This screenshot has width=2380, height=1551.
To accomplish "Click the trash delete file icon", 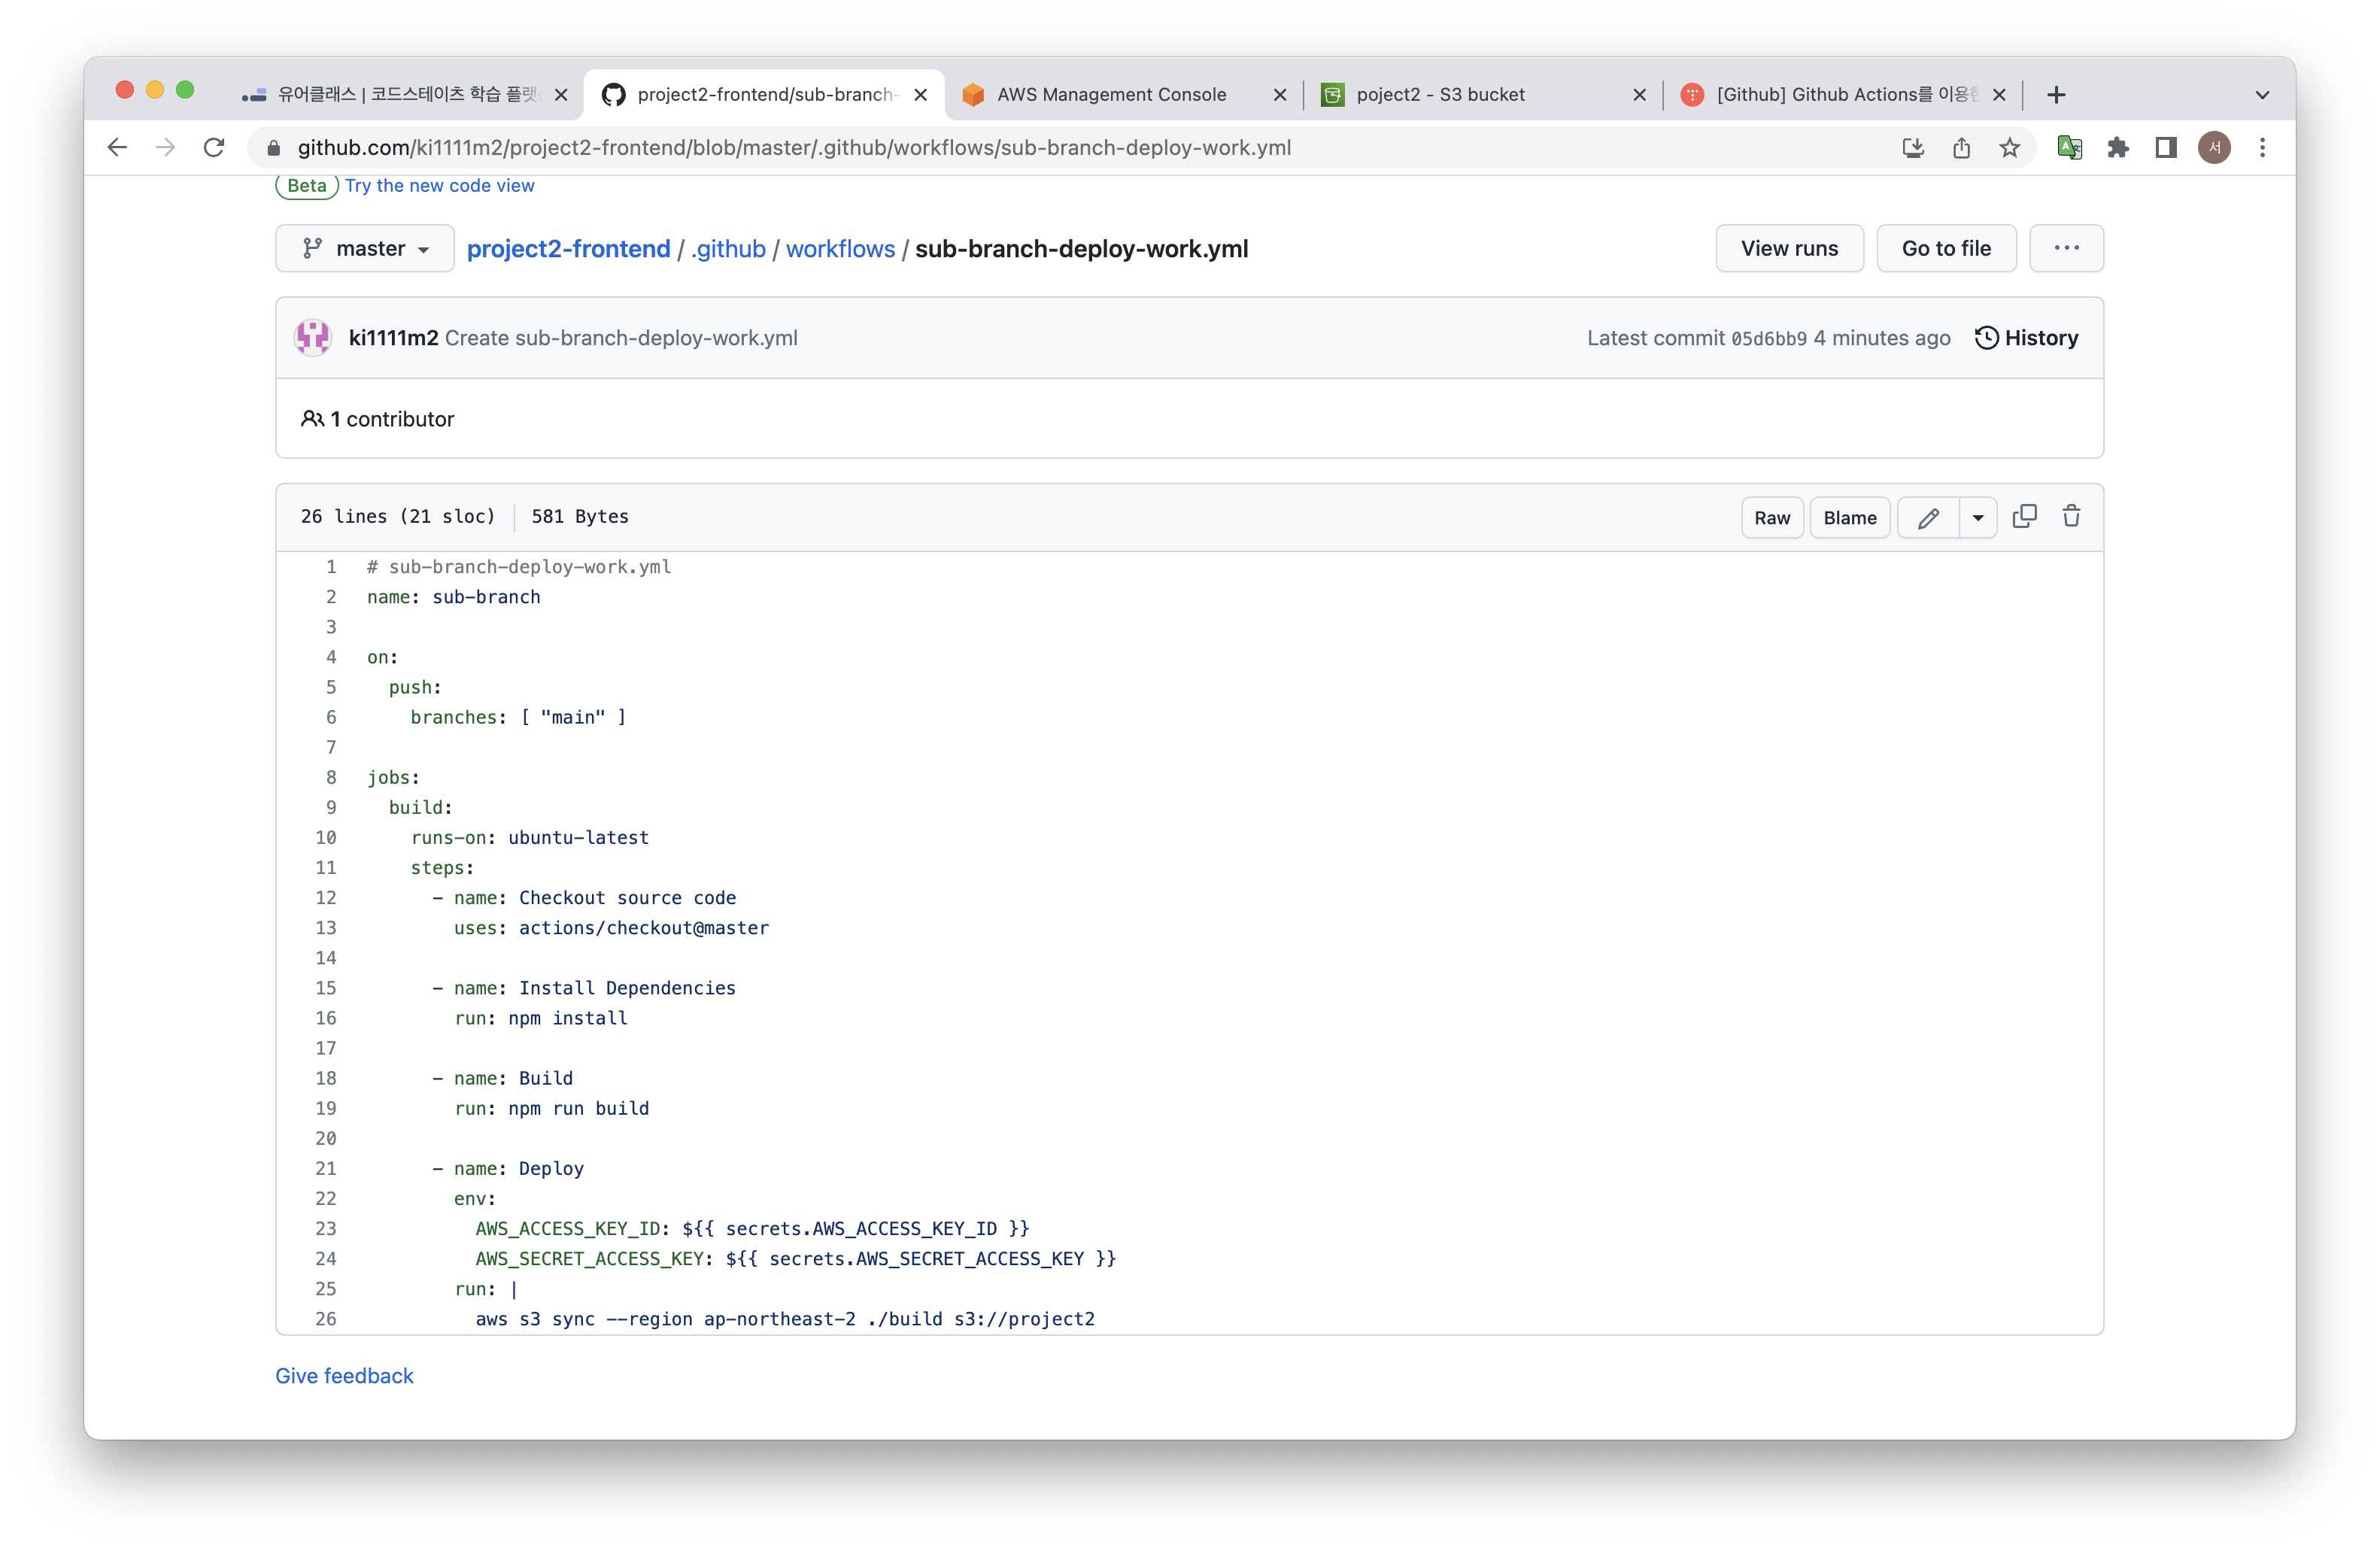I will pos(2071,516).
